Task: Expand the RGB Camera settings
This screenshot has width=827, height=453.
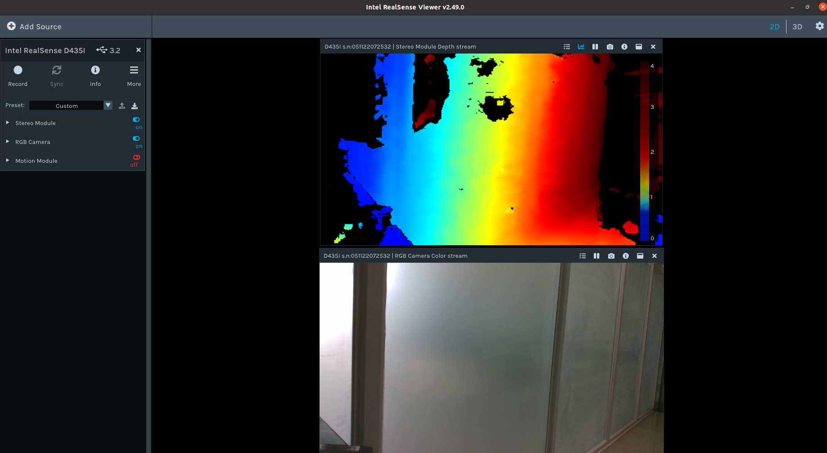Action: [7, 141]
